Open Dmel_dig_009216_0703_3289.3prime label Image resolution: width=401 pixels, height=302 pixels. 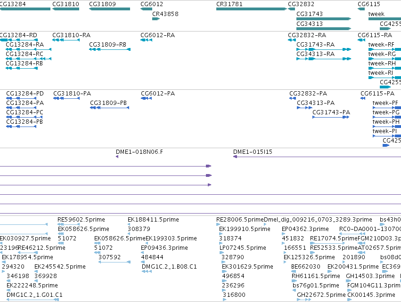pos(318,220)
